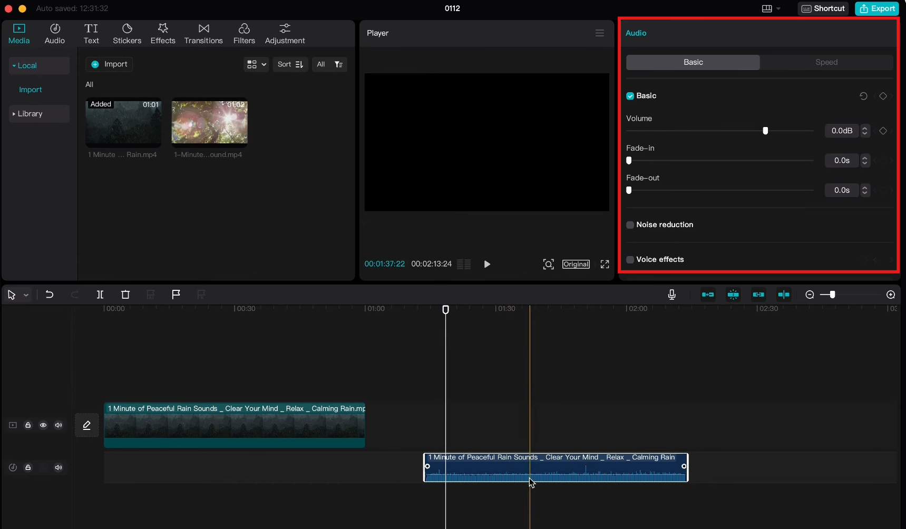Click the Import button in the media panel
Image resolution: width=906 pixels, height=529 pixels.
tap(109, 64)
